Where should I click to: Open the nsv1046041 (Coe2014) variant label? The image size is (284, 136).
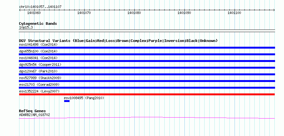tap(38, 58)
